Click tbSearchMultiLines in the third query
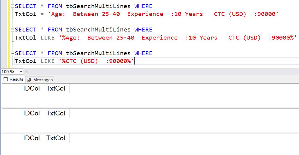This screenshot has width=299, height=155. point(98,53)
